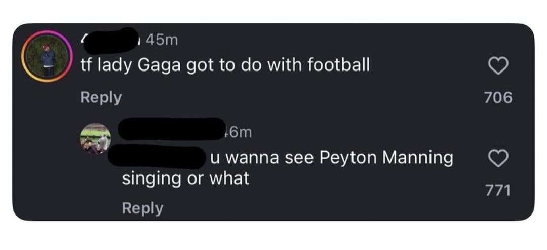Select the 'tf lady Gaga' comment text
The image size is (547, 250).
[x=225, y=65]
